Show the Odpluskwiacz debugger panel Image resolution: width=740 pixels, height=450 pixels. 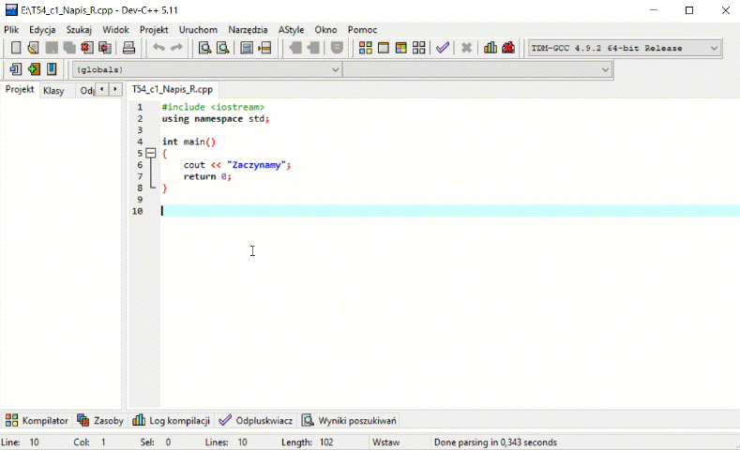tap(257, 421)
